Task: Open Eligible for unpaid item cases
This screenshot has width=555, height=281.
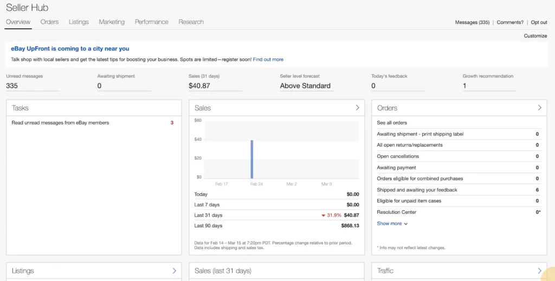Action: click(x=459, y=201)
